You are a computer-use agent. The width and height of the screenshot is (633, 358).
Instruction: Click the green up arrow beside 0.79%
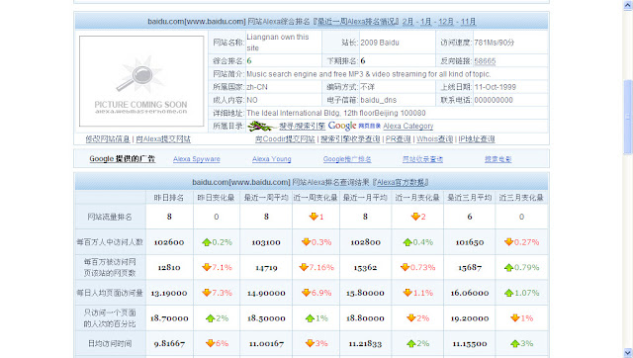point(508,268)
